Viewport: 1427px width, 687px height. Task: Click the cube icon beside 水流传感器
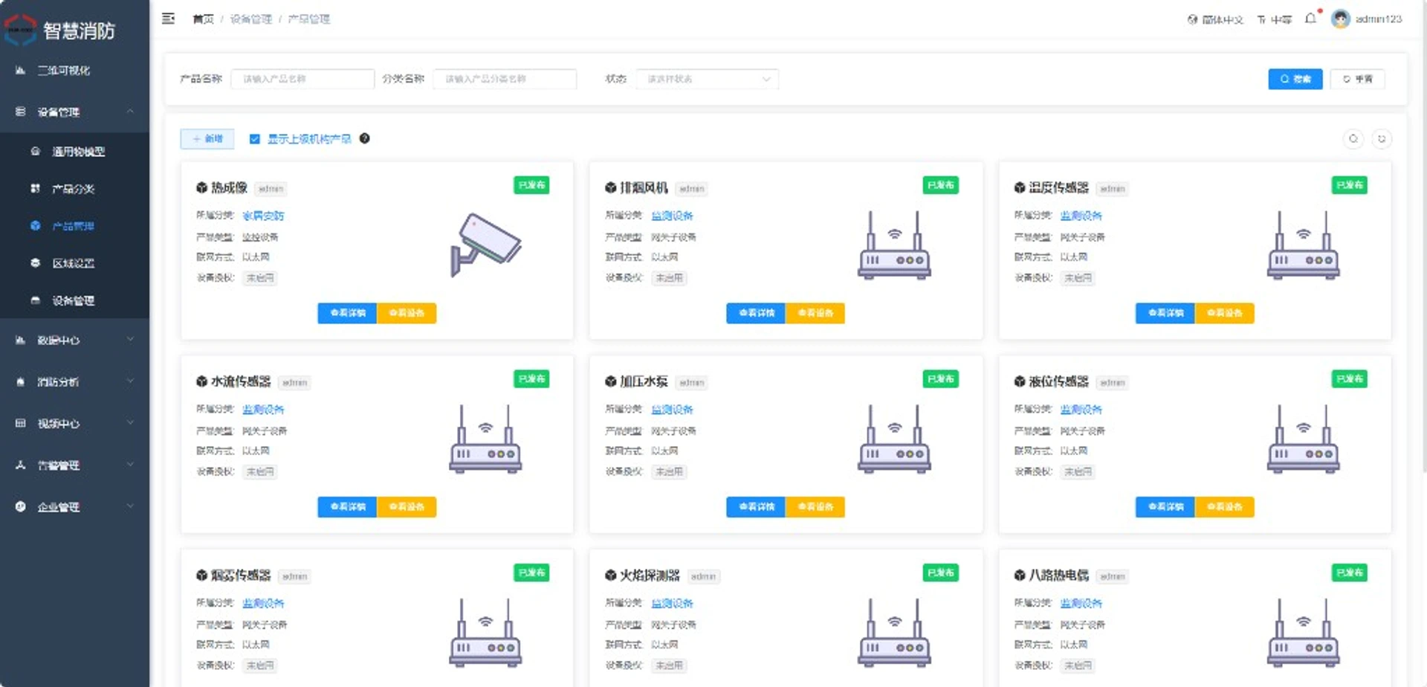click(201, 381)
